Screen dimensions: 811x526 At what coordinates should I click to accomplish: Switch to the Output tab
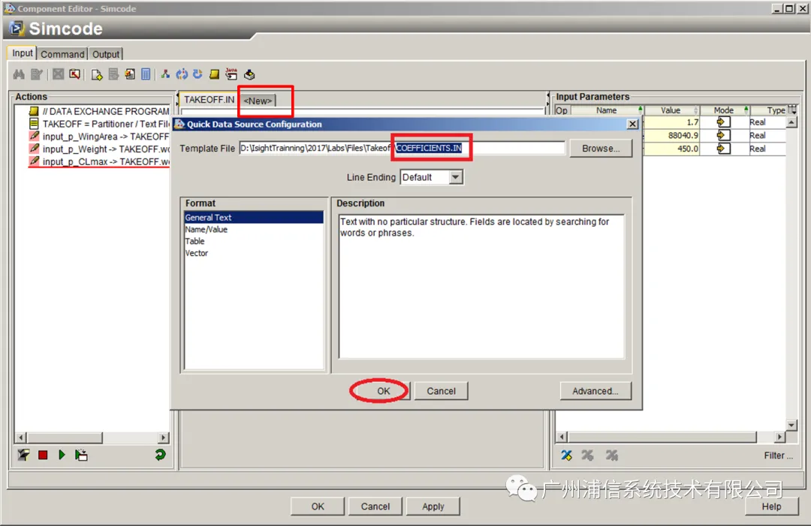[106, 54]
